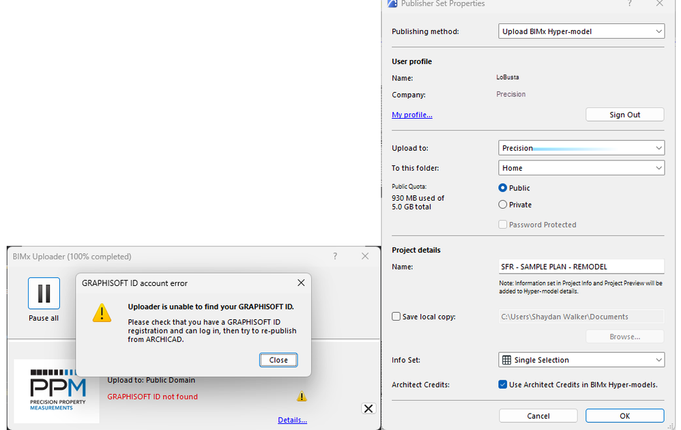Click the LoBusta user name text

pos(507,77)
